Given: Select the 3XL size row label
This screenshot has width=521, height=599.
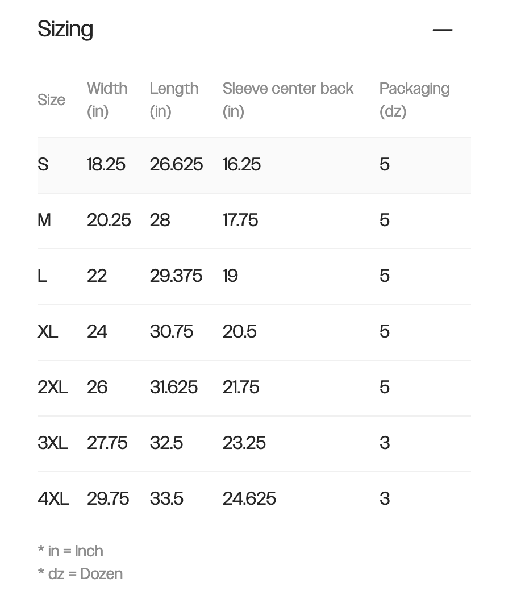Looking at the screenshot, I should [x=53, y=443].
